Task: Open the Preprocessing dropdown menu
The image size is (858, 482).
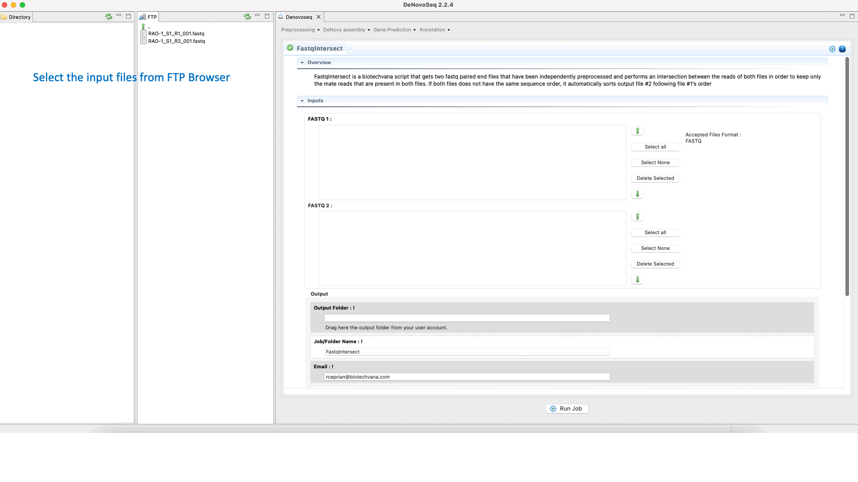Action: pos(300,30)
